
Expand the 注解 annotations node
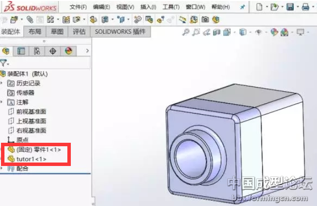[2, 102]
